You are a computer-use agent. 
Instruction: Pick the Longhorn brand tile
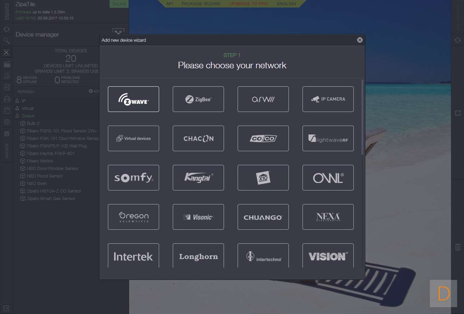198,255
